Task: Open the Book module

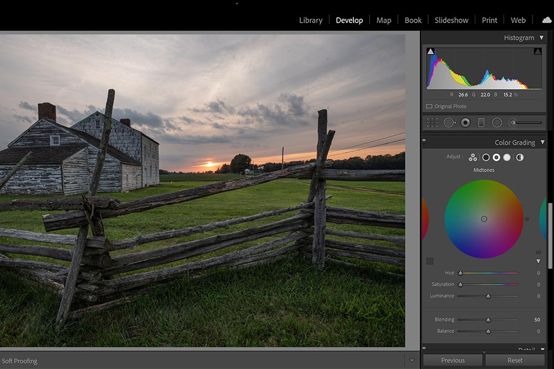Action: [413, 20]
